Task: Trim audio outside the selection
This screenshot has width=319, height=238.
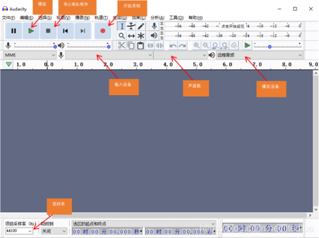Action: 150,45
